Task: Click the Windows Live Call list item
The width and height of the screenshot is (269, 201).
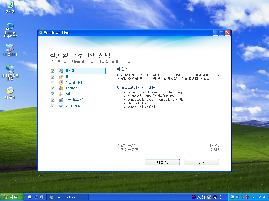Action: point(141,107)
